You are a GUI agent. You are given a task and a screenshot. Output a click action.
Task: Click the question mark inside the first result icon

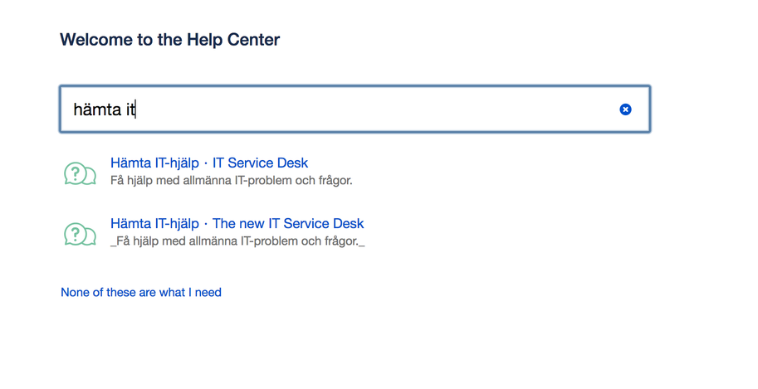click(75, 173)
